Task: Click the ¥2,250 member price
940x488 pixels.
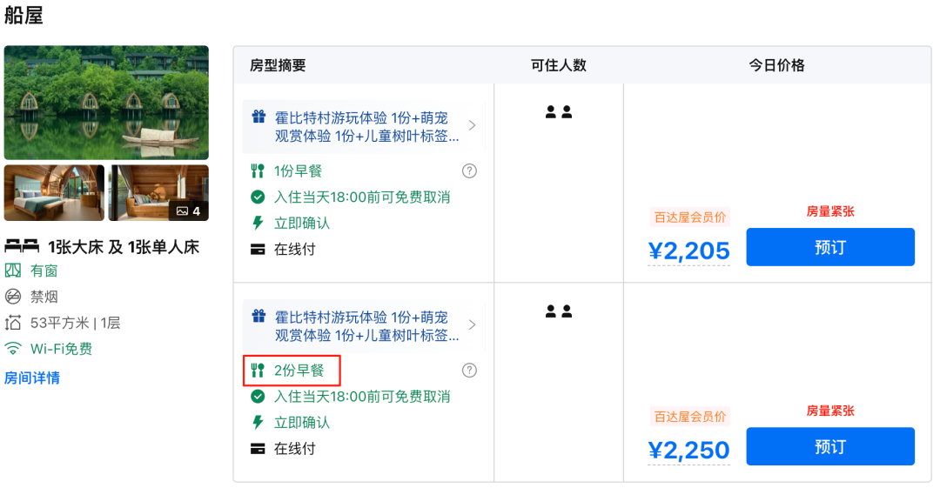Action: click(688, 450)
